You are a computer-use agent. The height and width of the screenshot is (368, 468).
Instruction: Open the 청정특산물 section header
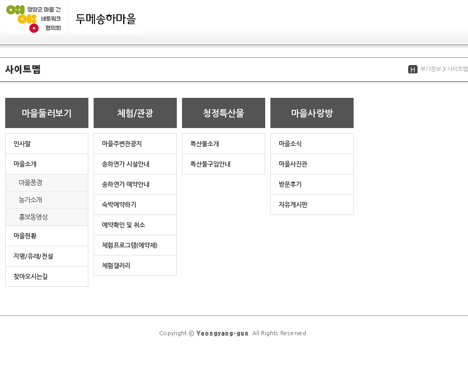coord(224,113)
